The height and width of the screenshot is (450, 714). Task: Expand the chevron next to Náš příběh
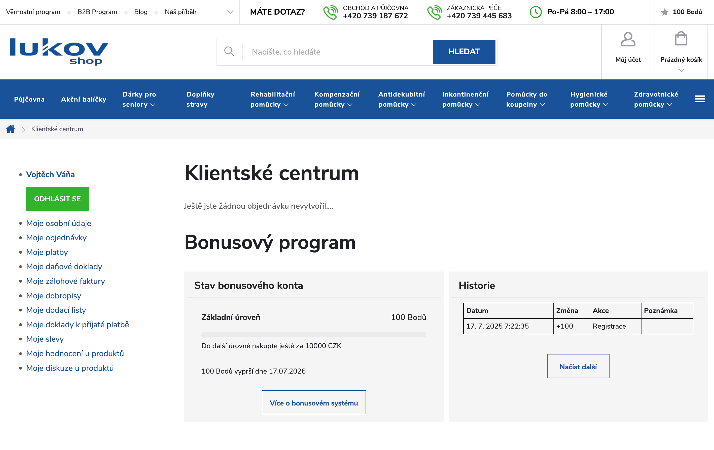[230, 12]
